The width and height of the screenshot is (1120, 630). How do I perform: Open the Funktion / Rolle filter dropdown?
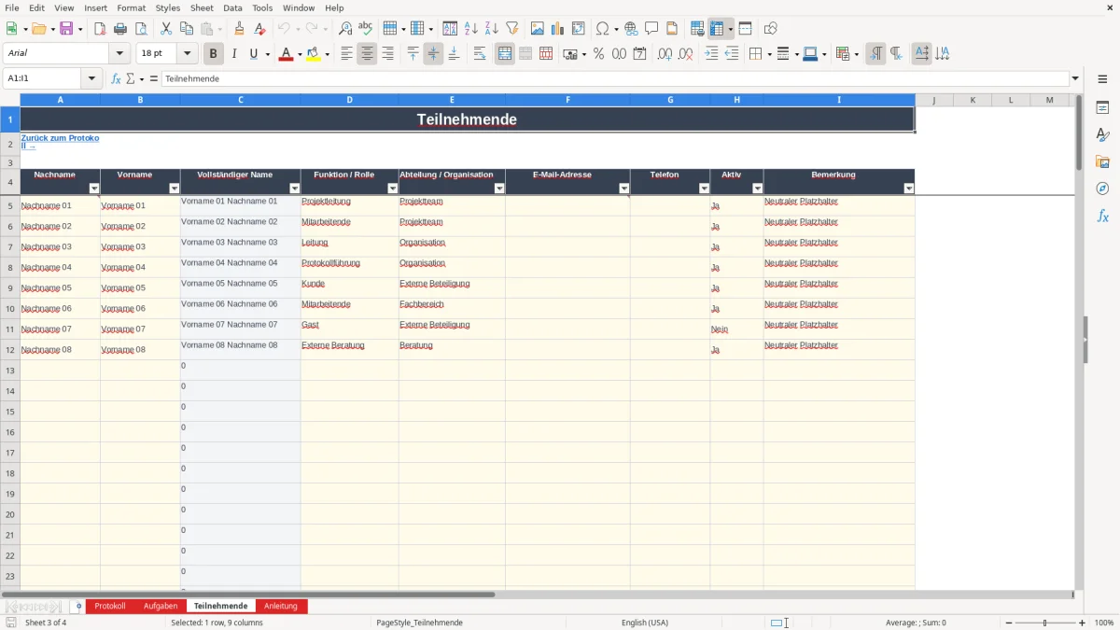393,189
